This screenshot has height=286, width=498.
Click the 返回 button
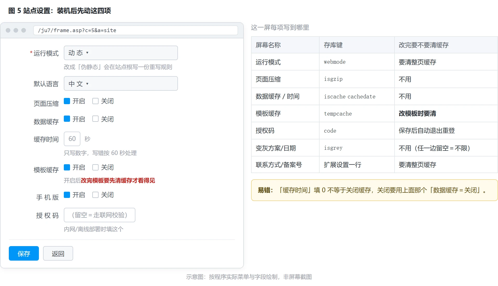coord(58,253)
